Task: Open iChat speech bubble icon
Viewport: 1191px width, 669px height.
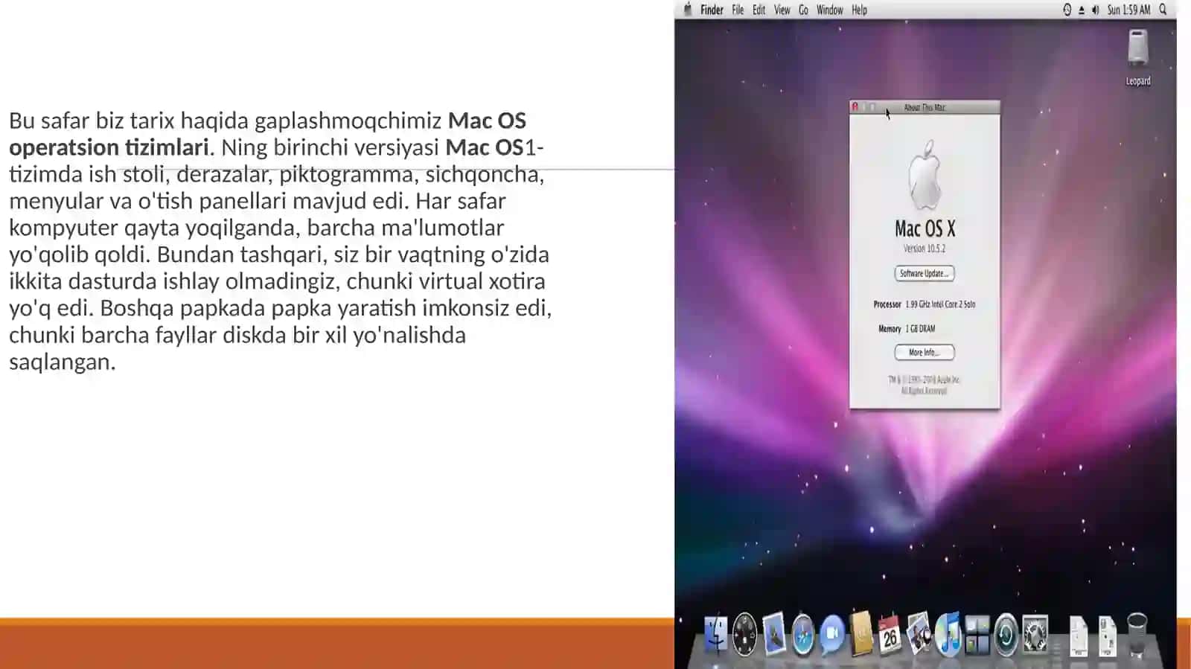Action: pos(832,635)
